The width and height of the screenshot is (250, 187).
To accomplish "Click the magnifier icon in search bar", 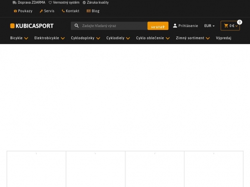I will [x=77, y=26].
